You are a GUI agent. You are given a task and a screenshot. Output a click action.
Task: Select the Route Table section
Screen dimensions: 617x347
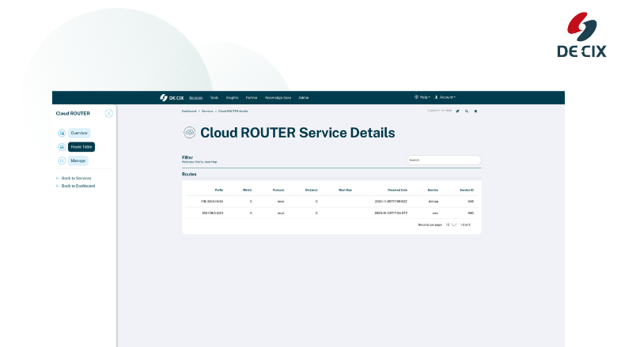pyautogui.click(x=81, y=147)
